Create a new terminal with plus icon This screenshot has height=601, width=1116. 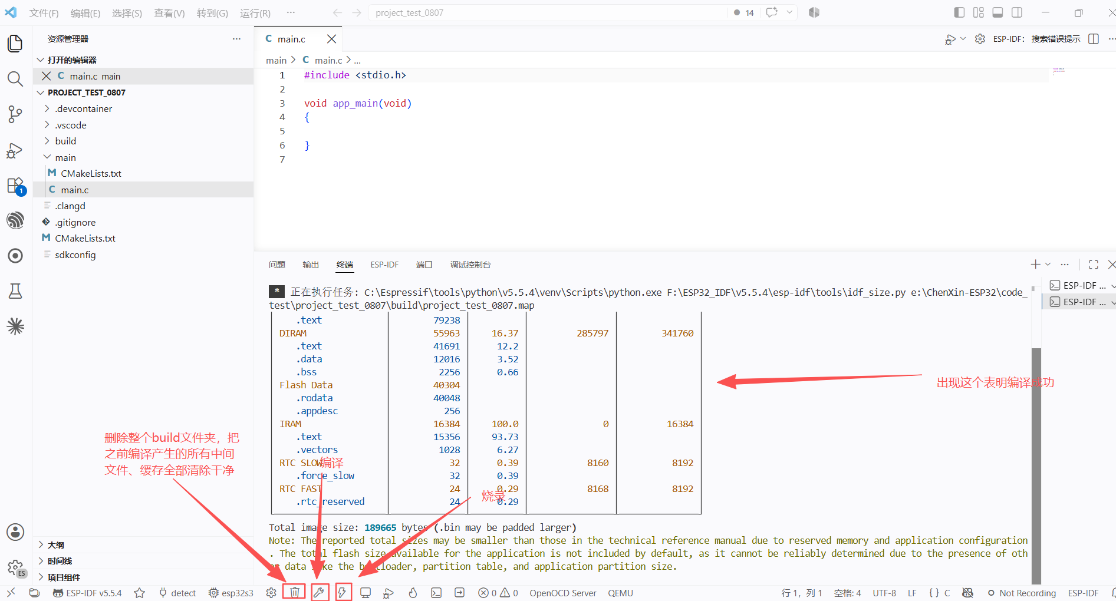[x=1035, y=265]
